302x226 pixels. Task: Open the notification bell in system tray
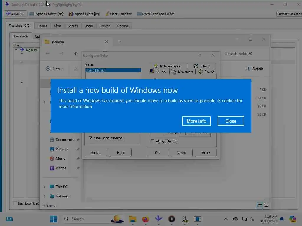(x=282, y=219)
